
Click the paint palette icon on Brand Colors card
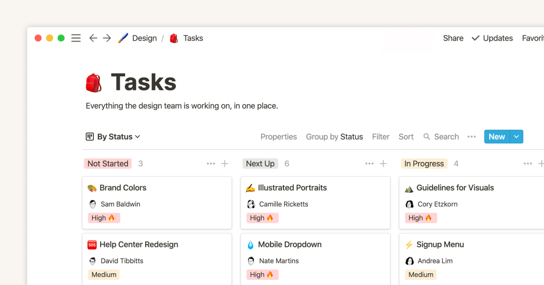tap(92, 187)
